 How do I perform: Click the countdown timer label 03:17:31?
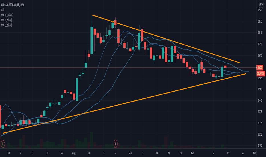click(x=261, y=73)
